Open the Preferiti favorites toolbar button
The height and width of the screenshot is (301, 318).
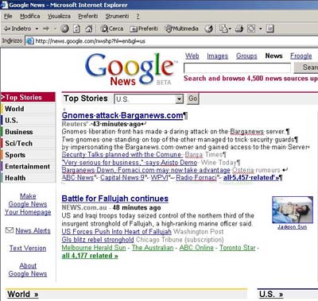(x=144, y=29)
